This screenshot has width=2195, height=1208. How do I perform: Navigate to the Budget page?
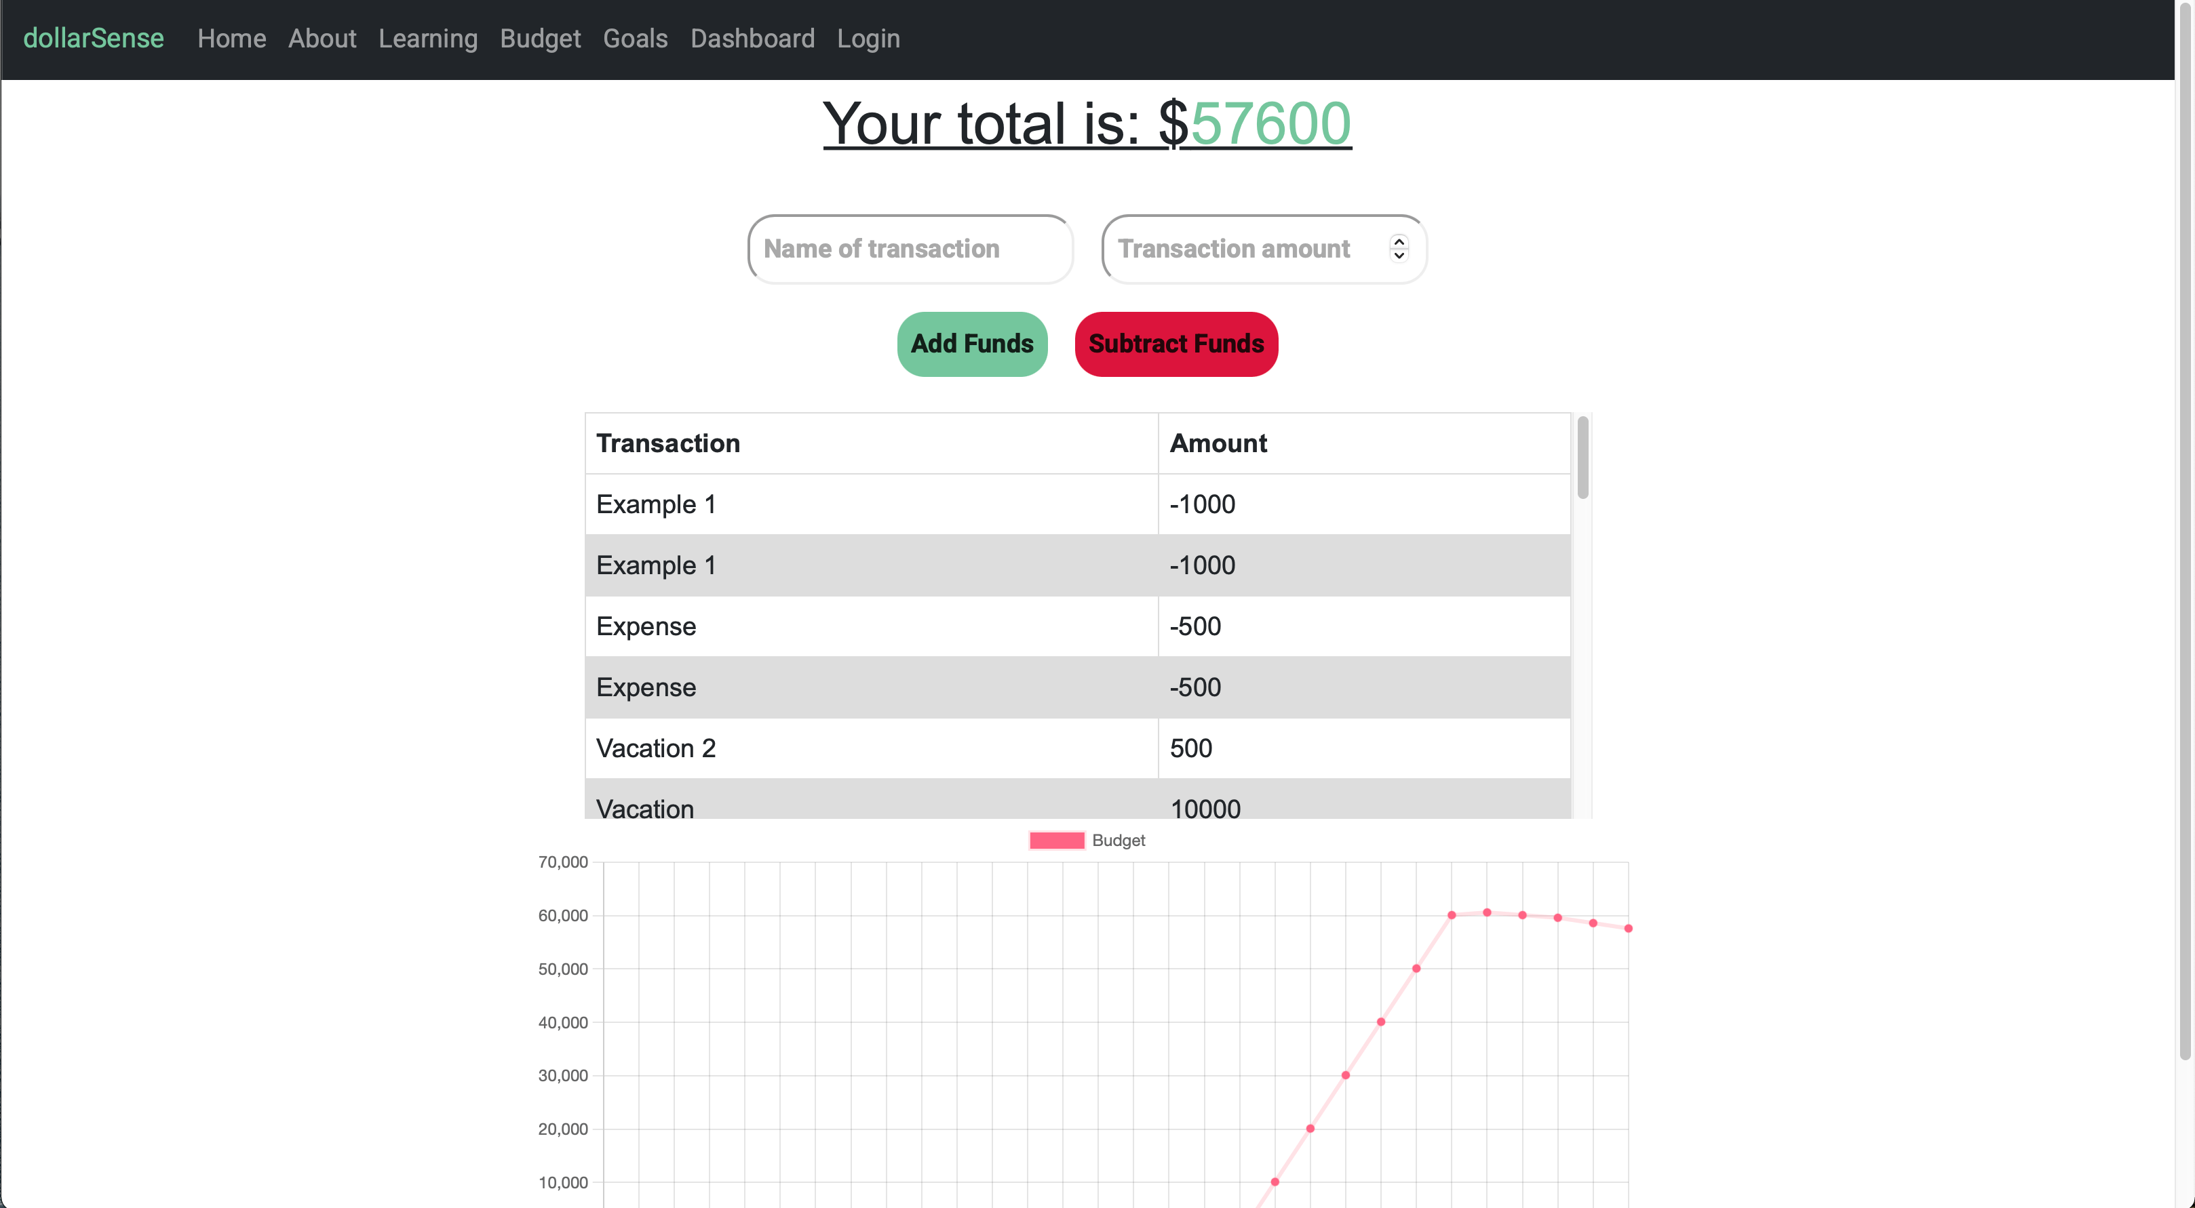pyautogui.click(x=539, y=39)
